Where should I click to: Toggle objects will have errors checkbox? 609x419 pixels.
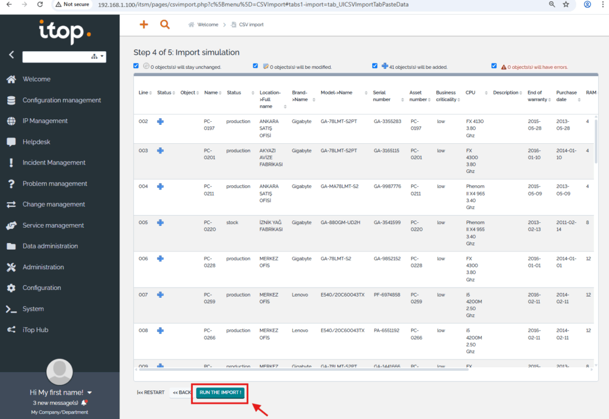pos(494,66)
